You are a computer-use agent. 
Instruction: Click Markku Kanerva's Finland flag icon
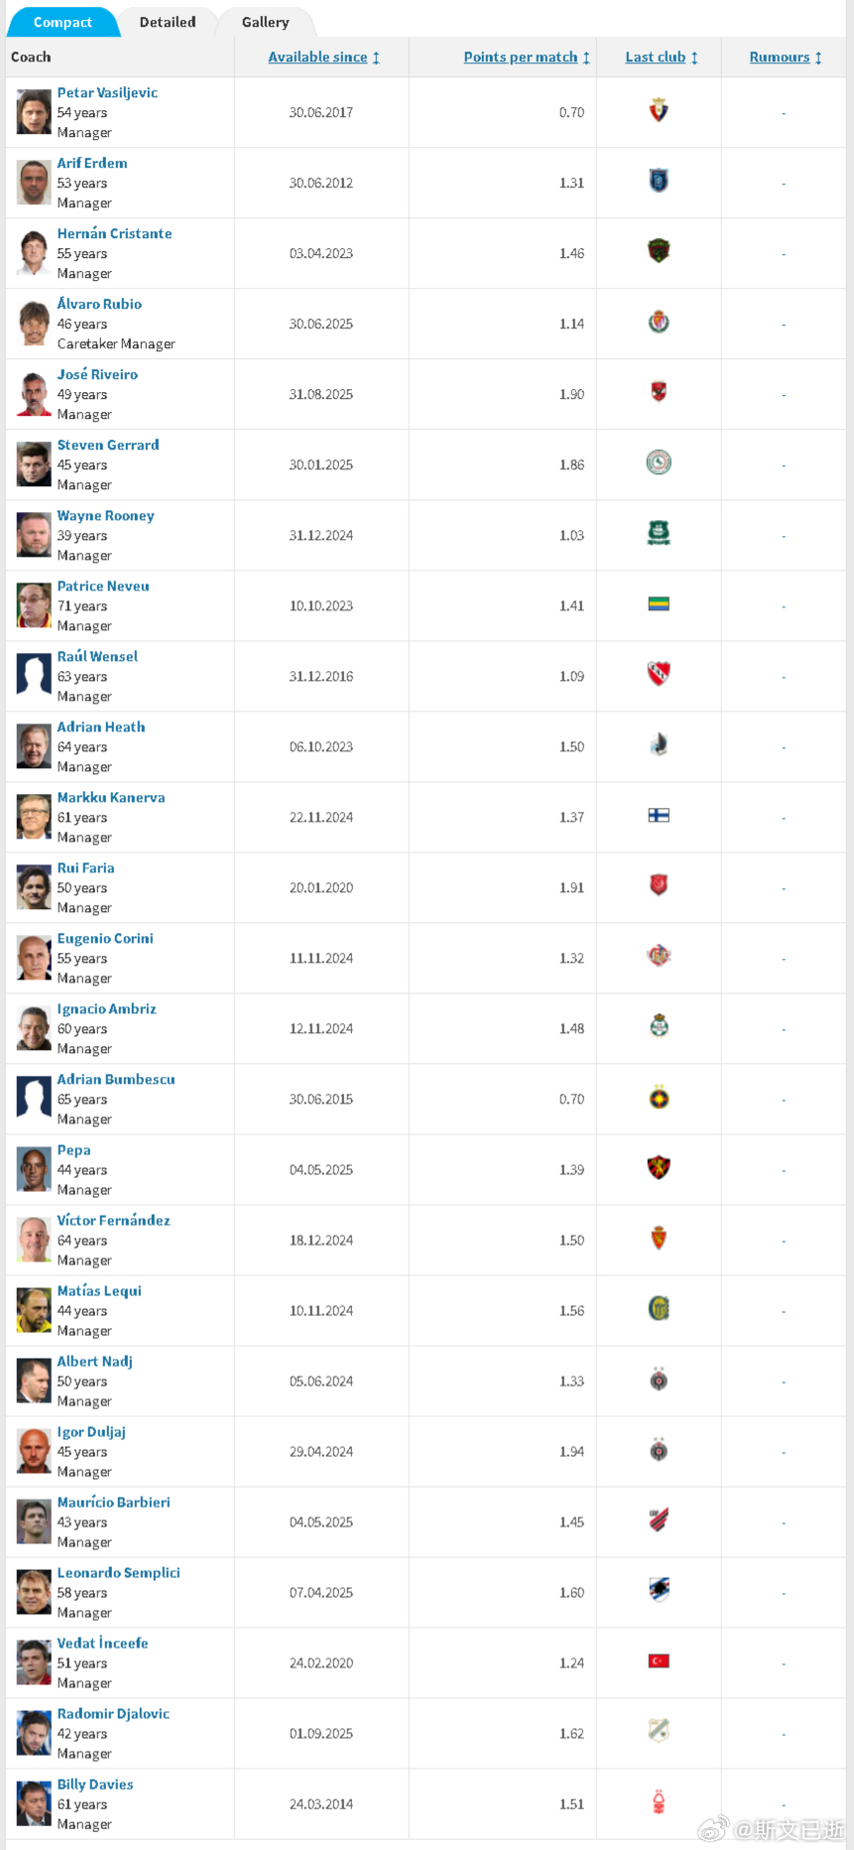point(659,815)
